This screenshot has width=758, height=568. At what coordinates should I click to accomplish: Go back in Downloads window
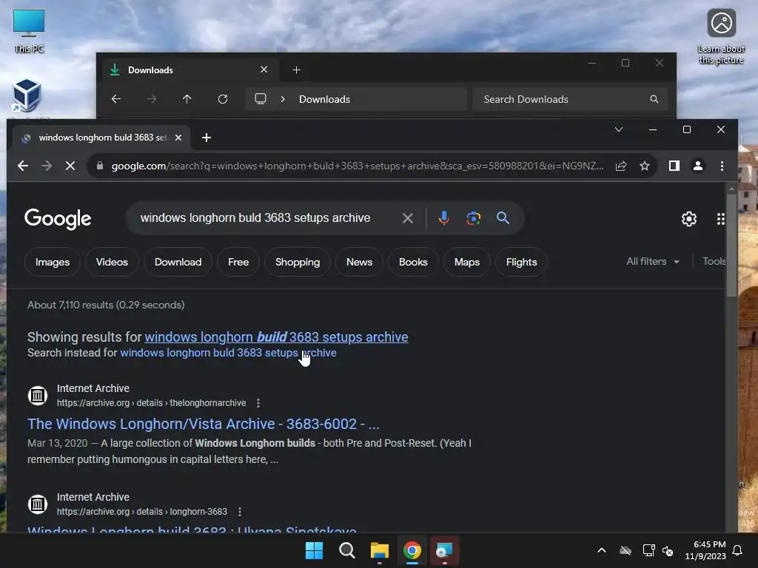(116, 99)
